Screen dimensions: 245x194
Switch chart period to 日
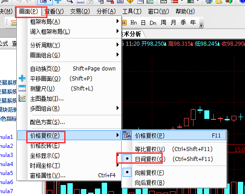click(x=143, y=23)
